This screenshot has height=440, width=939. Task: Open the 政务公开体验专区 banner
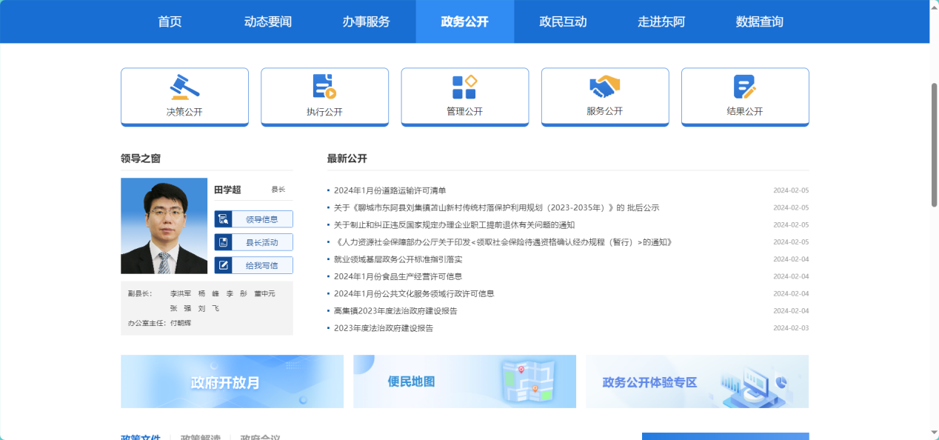tap(697, 381)
